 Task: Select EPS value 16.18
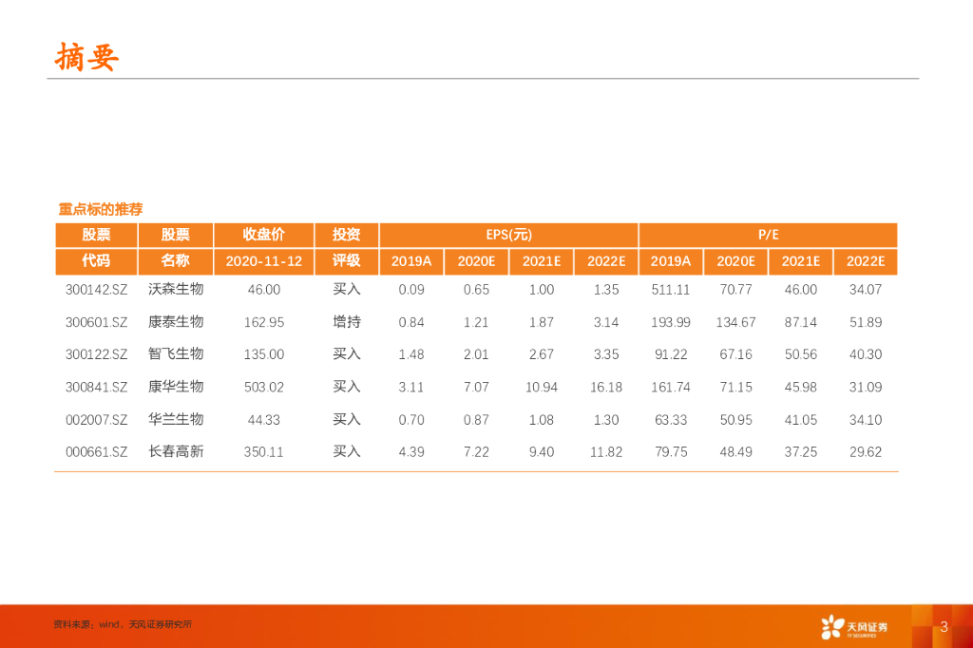606,388
